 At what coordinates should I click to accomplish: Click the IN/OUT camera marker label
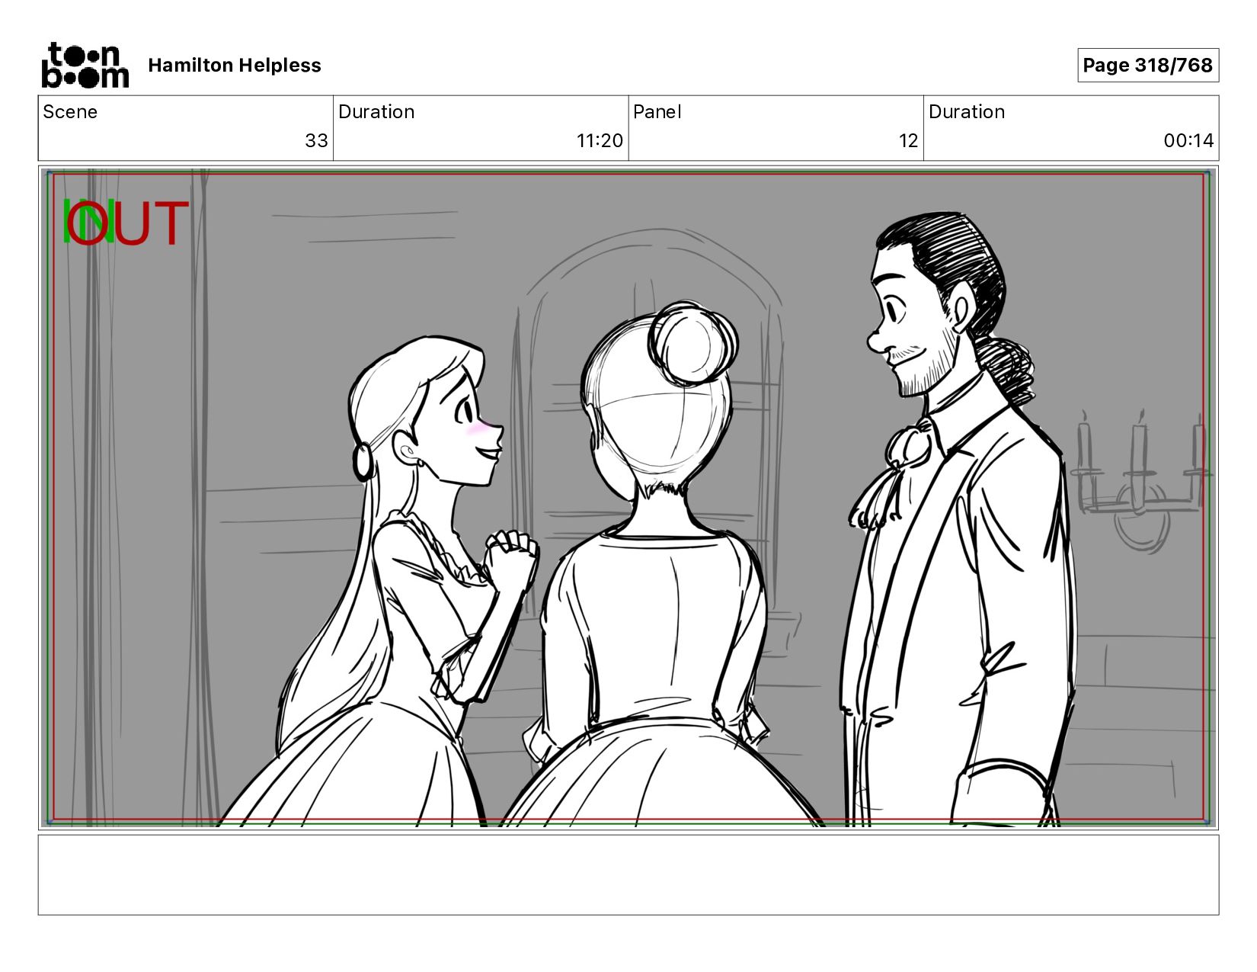point(125,223)
